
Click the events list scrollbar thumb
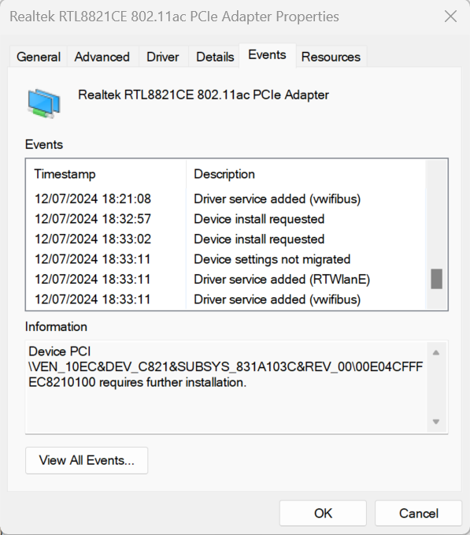point(437,279)
